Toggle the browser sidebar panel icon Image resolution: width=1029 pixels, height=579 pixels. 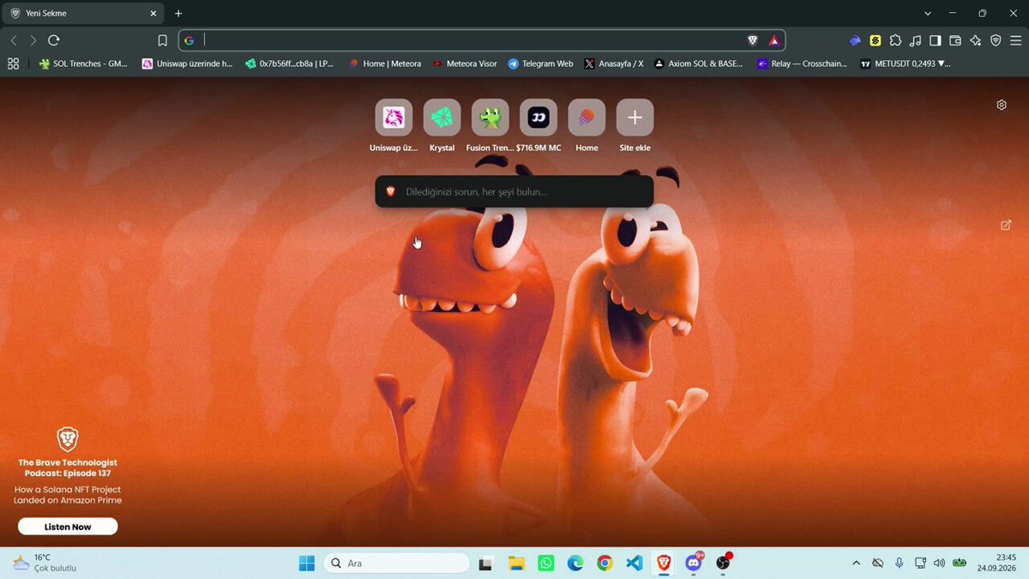(935, 40)
